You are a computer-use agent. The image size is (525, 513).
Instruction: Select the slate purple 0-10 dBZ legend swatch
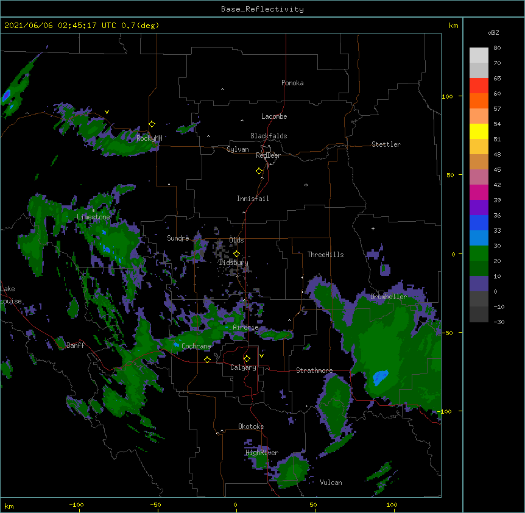pyautogui.click(x=479, y=284)
